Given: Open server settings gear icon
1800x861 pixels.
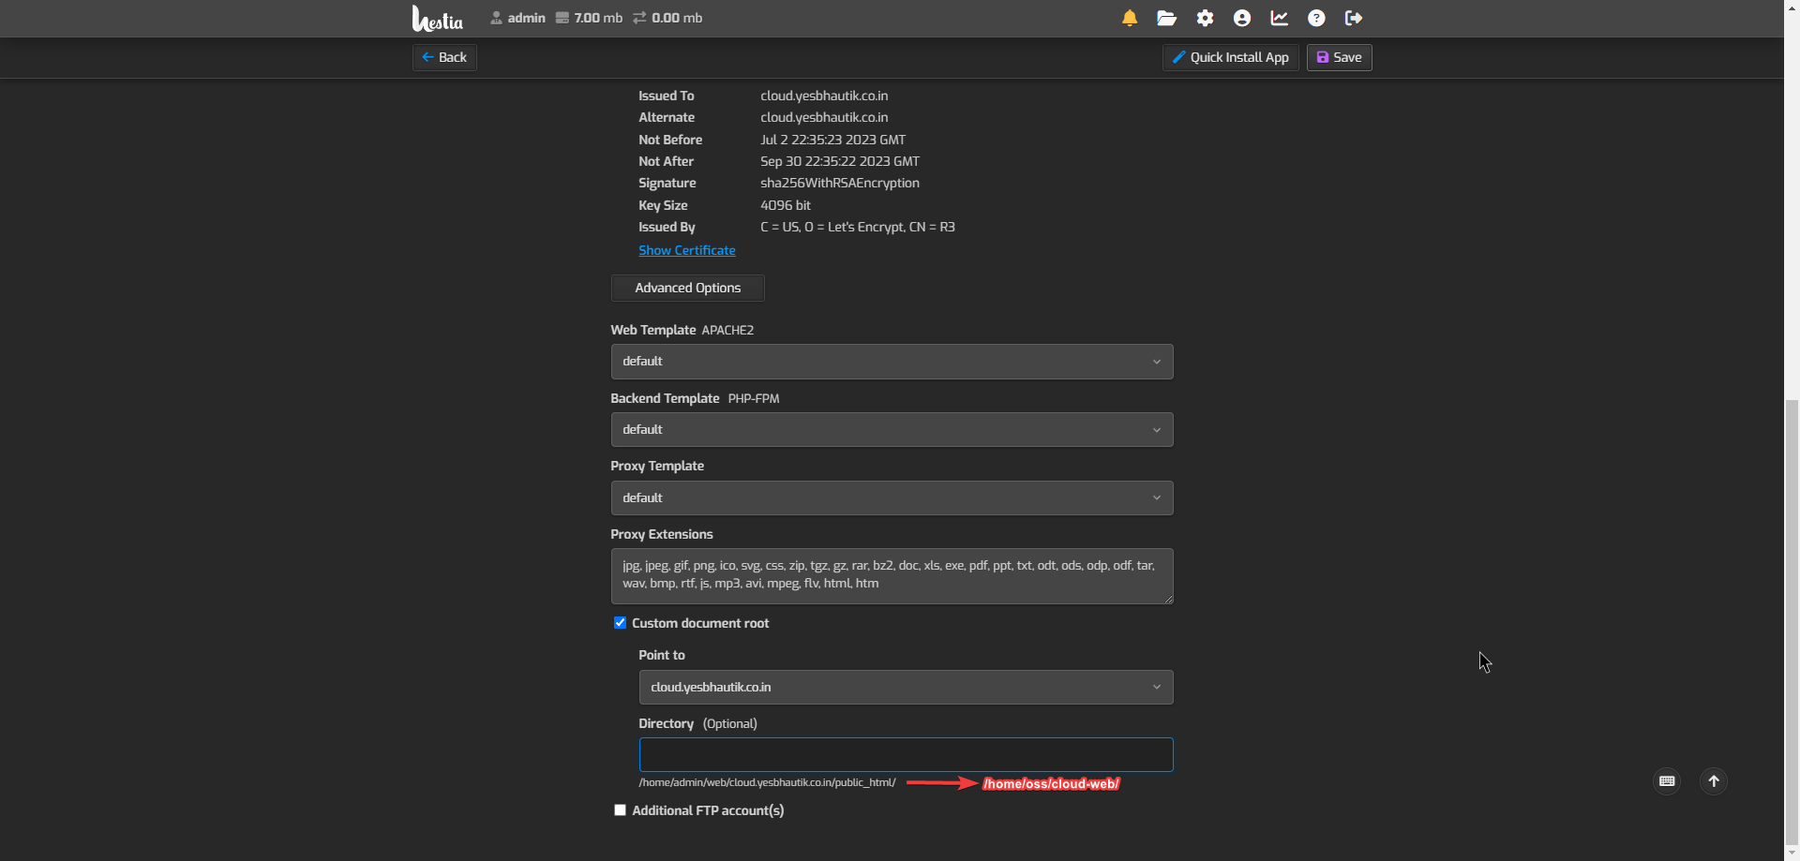Looking at the screenshot, I should click(x=1205, y=18).
